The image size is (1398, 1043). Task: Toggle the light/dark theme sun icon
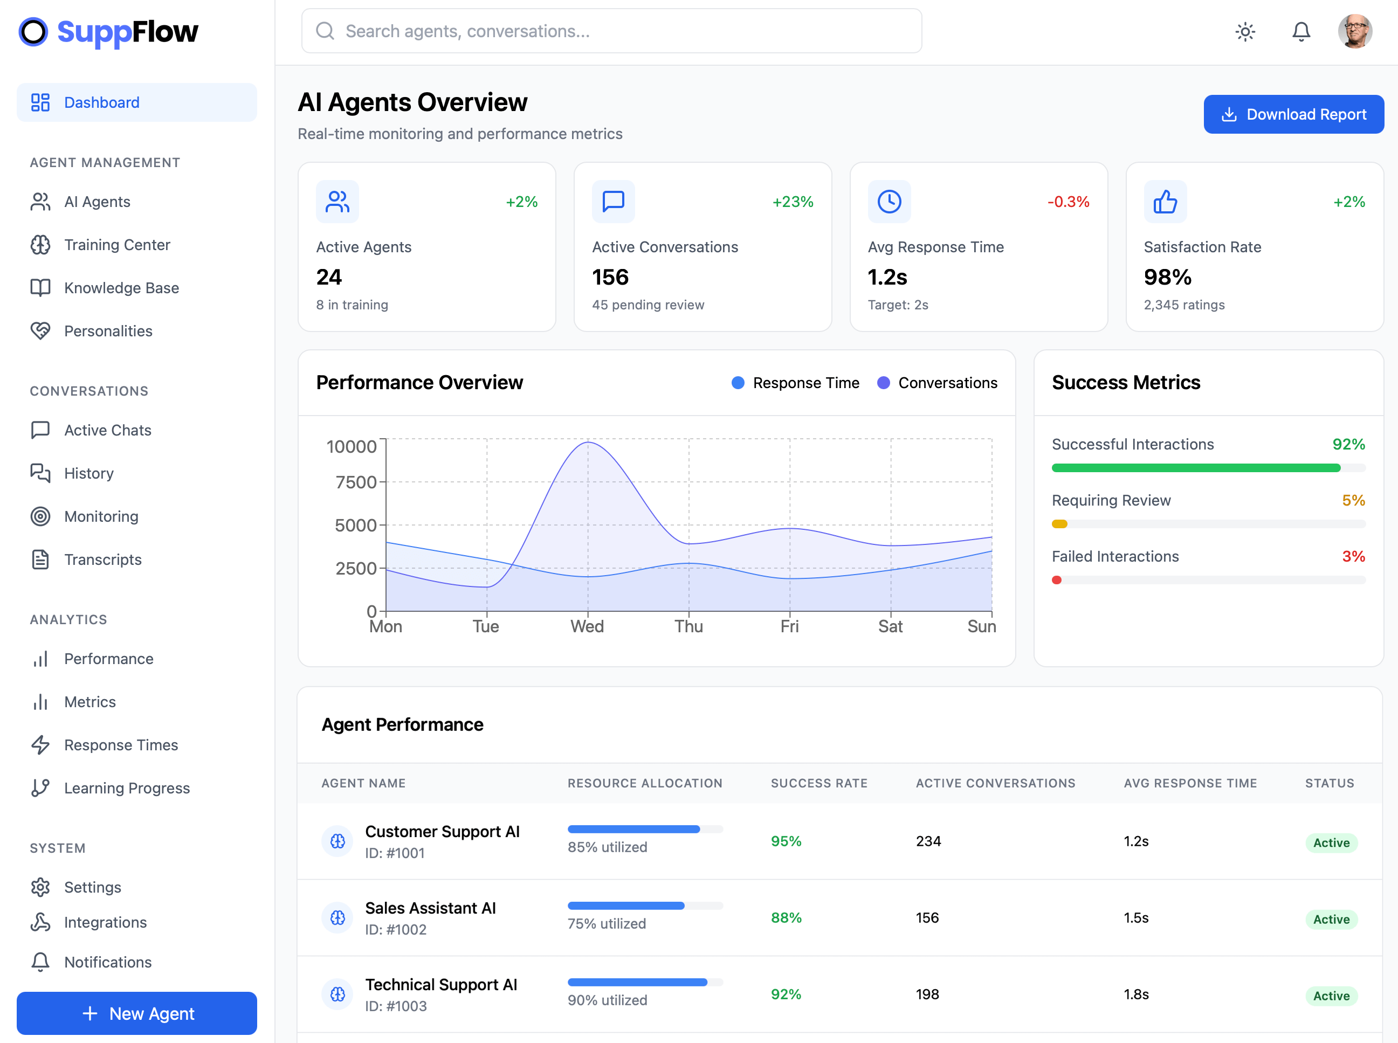coord(1245,32)
